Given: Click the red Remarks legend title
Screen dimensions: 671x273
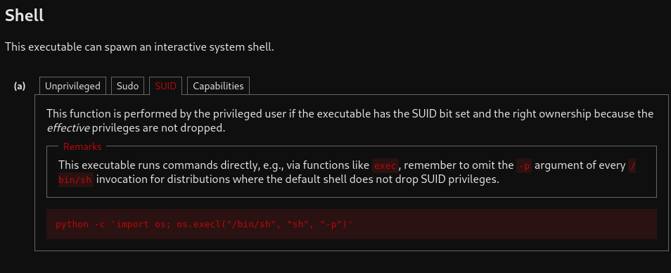Looking at the screenshot, I should [82, 147].
